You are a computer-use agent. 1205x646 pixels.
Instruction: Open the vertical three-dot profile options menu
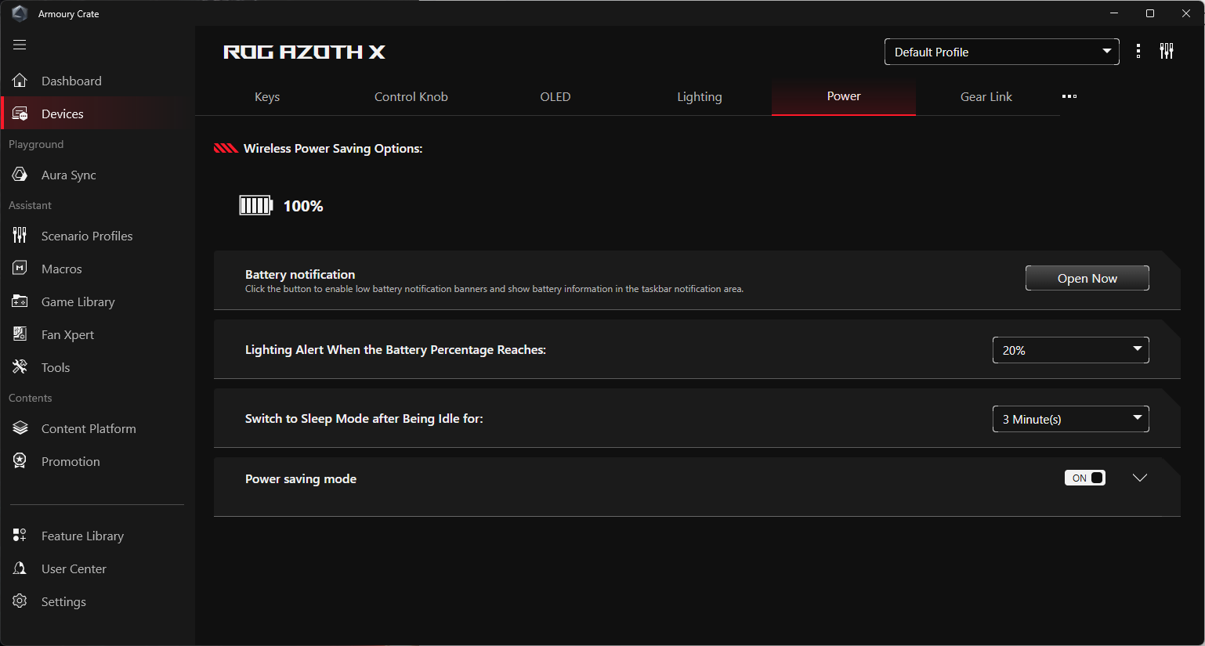1138,51
